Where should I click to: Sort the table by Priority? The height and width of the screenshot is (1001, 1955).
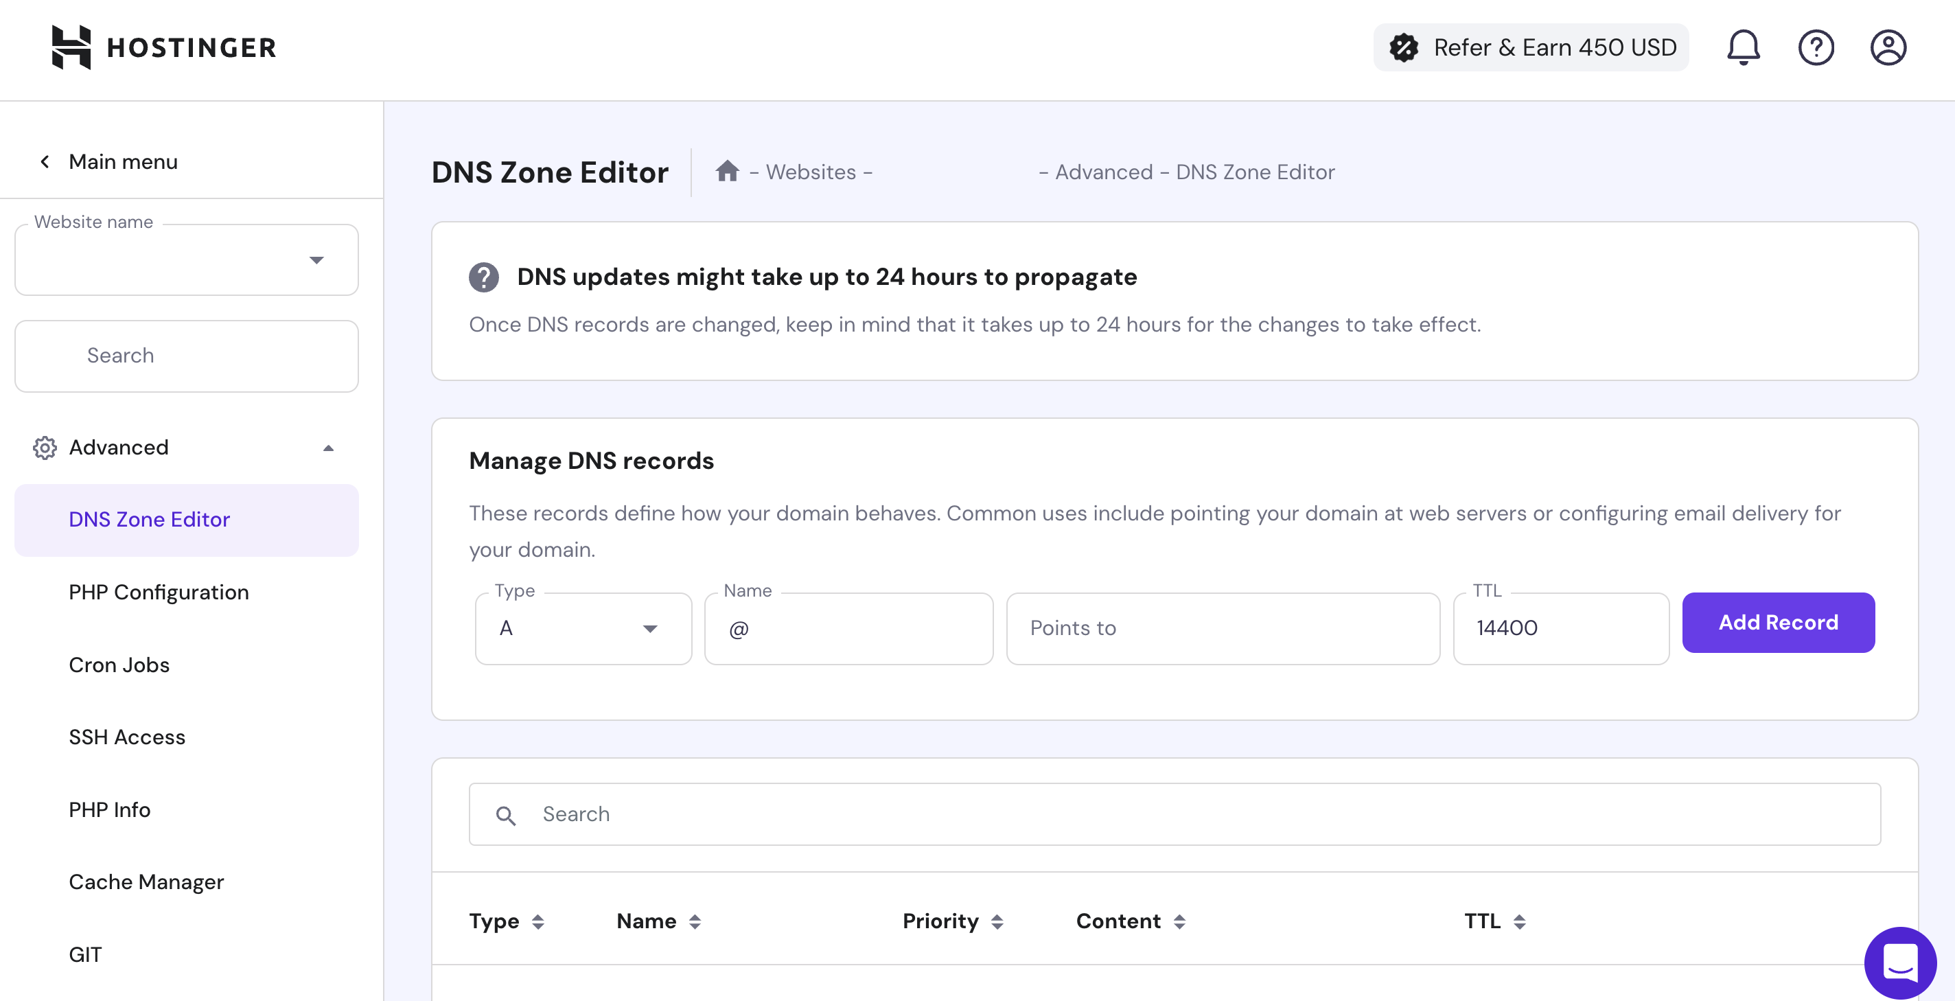click(x=997, y=921)
